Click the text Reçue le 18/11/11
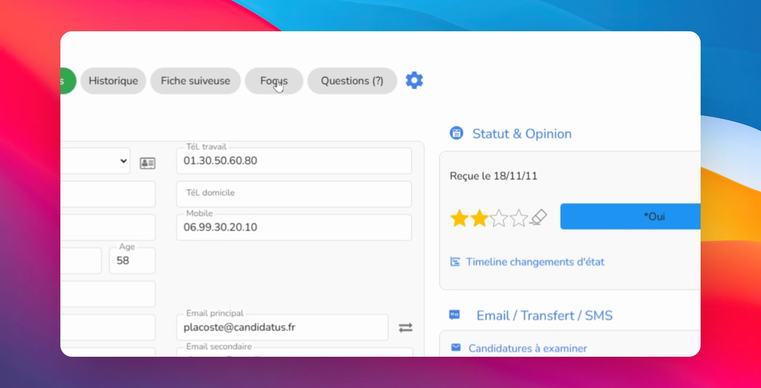The width and height of the screenshot is (761, 388). click(494, 176)
